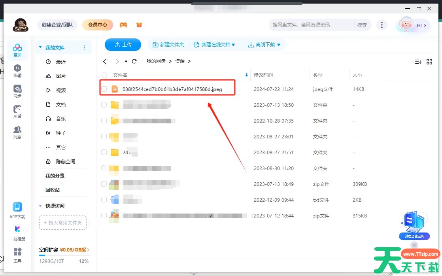The image size is (442, 276).
Task: Switch to grid view icon
Action: point(429,62)
